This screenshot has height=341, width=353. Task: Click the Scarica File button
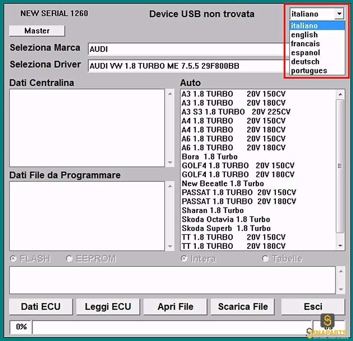coord(243,307)
